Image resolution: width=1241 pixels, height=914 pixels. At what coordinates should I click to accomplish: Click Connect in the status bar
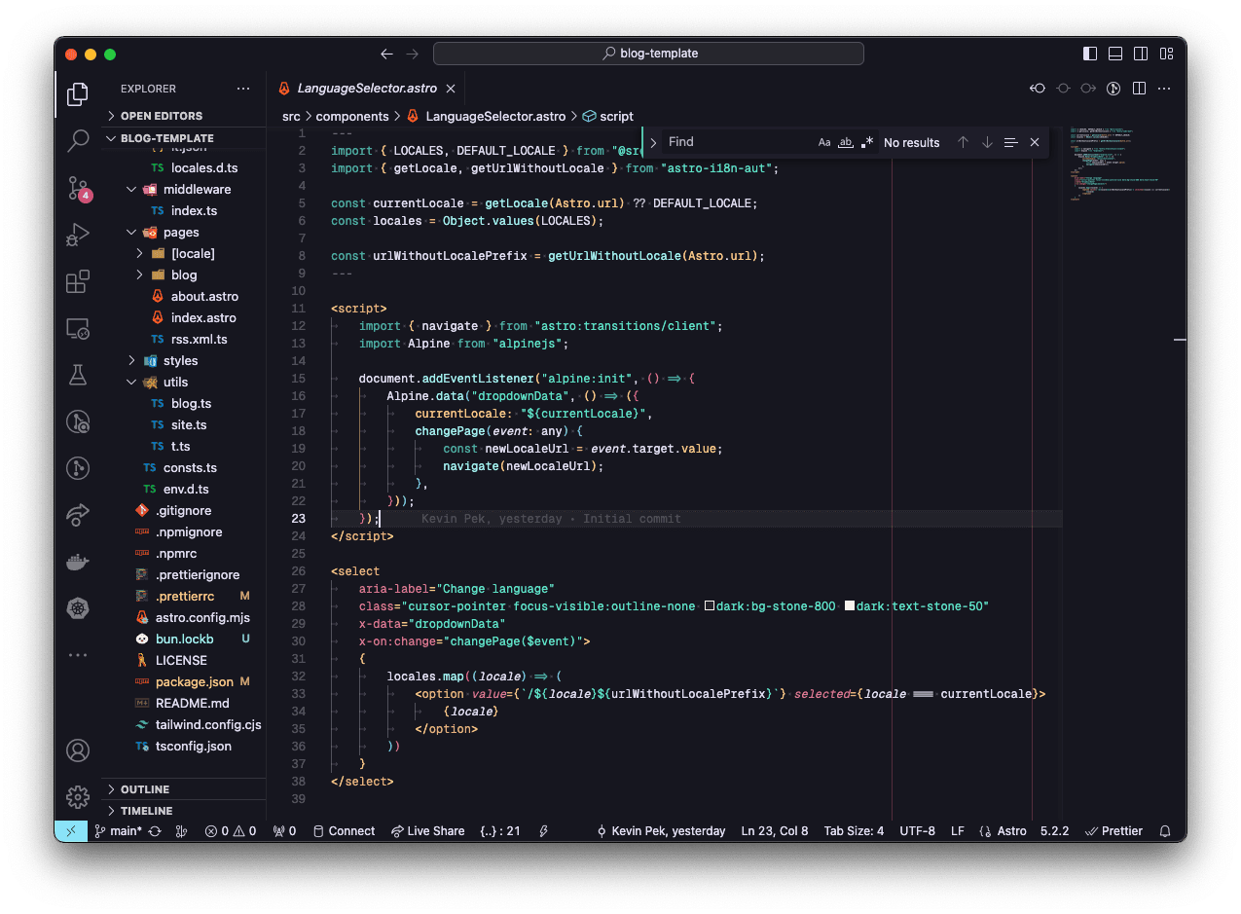click(x=345, y=830)
